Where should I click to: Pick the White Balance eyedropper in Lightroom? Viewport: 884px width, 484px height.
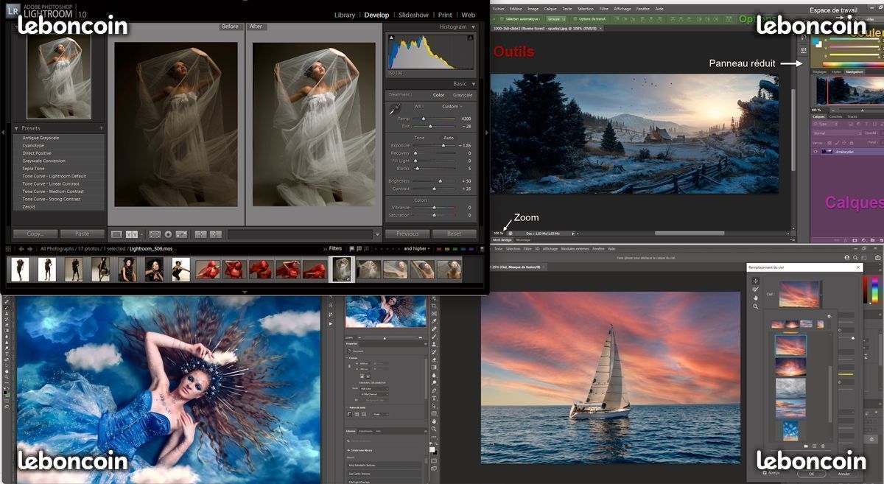point(394,108)
